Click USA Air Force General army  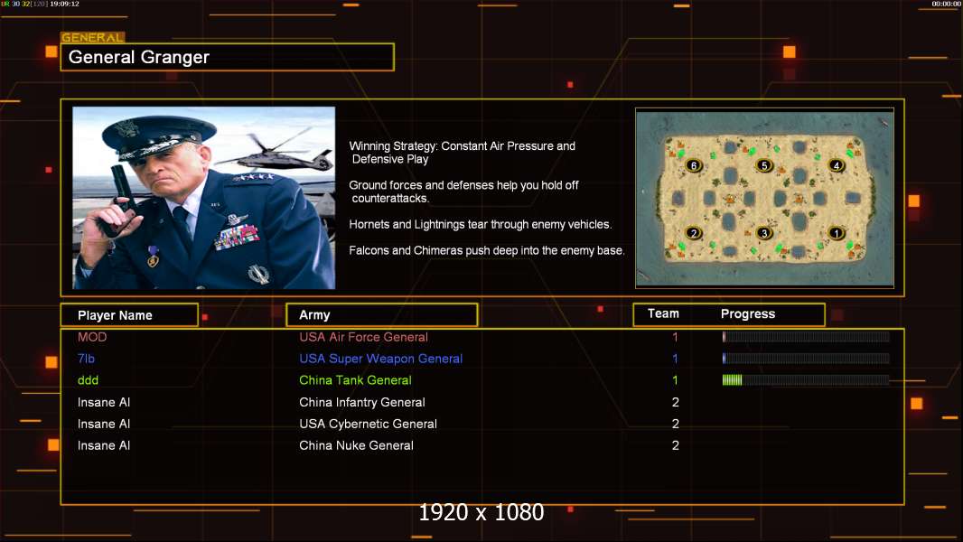363,337
